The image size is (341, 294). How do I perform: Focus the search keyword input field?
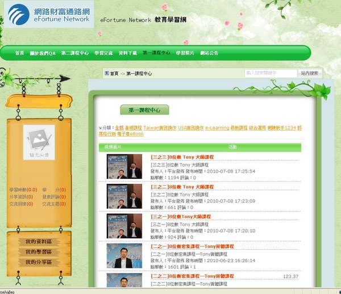[x=271, y=73]
